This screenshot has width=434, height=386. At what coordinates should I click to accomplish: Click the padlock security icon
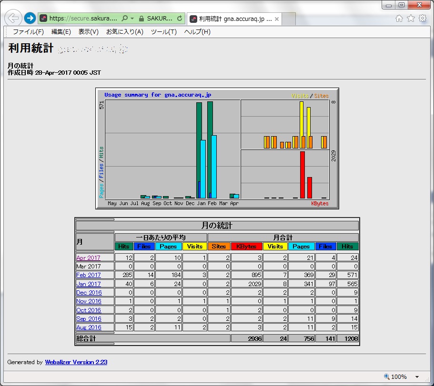tap(141, 19)
